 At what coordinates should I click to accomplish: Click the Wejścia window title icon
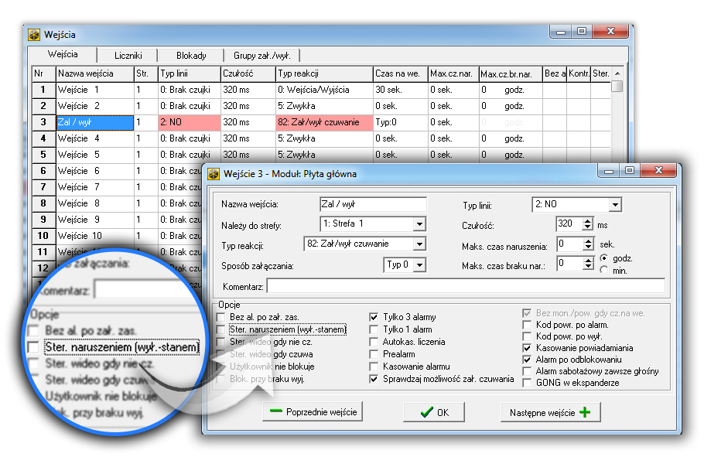(34, 35)
